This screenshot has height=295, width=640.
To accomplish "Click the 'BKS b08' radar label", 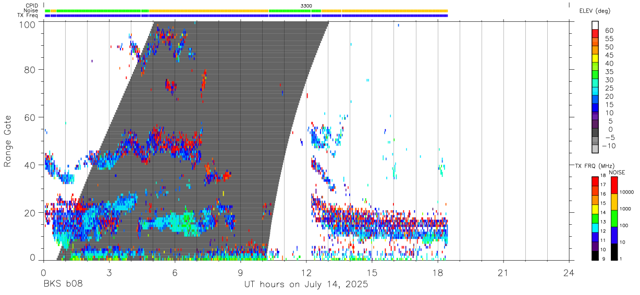I will click(63, 285).
